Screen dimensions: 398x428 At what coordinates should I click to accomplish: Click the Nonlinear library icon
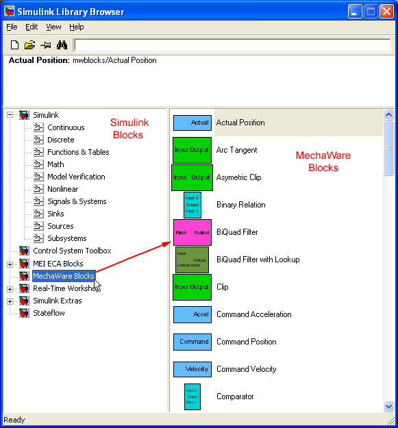click(x=38, y=189)
